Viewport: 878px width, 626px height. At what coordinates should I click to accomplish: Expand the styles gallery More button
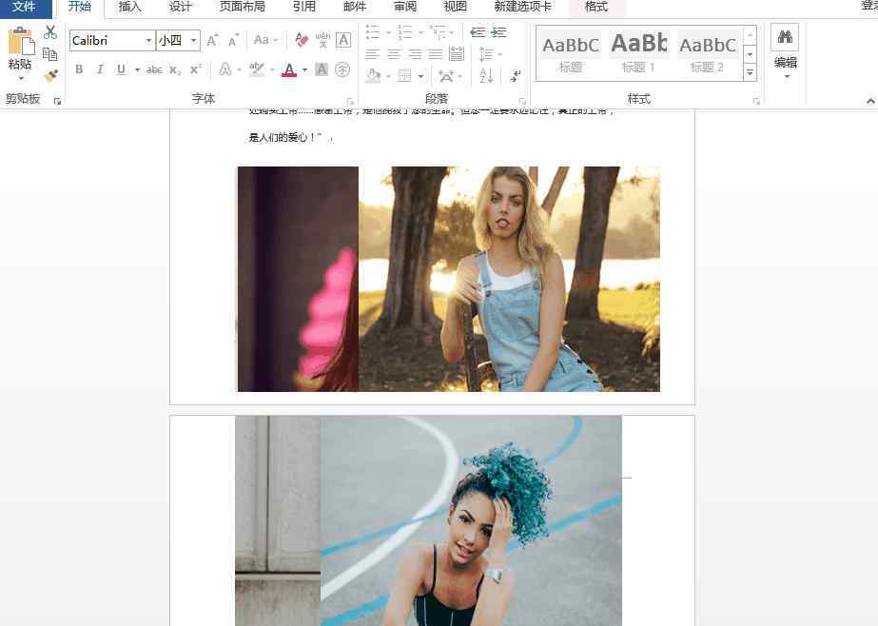tap(751, 72)
